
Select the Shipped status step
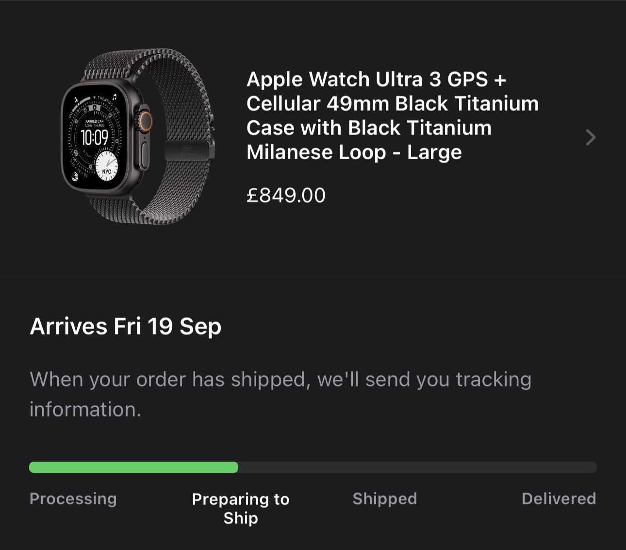pyautogui.click(x=385, y=499)
